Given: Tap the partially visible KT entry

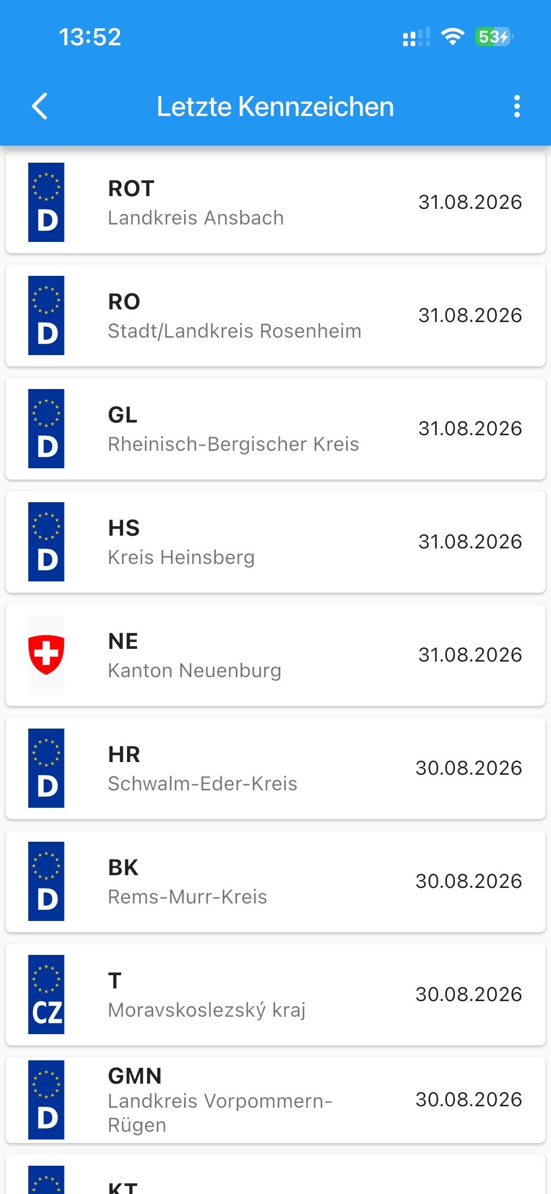Looking at the screenshot, I should 275,1175.
